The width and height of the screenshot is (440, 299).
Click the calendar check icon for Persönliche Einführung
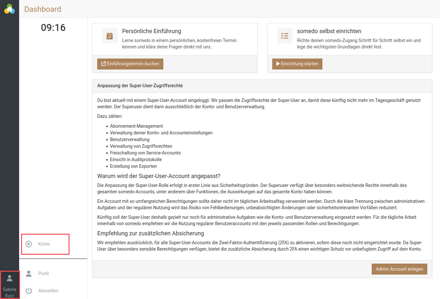[110, 36]
